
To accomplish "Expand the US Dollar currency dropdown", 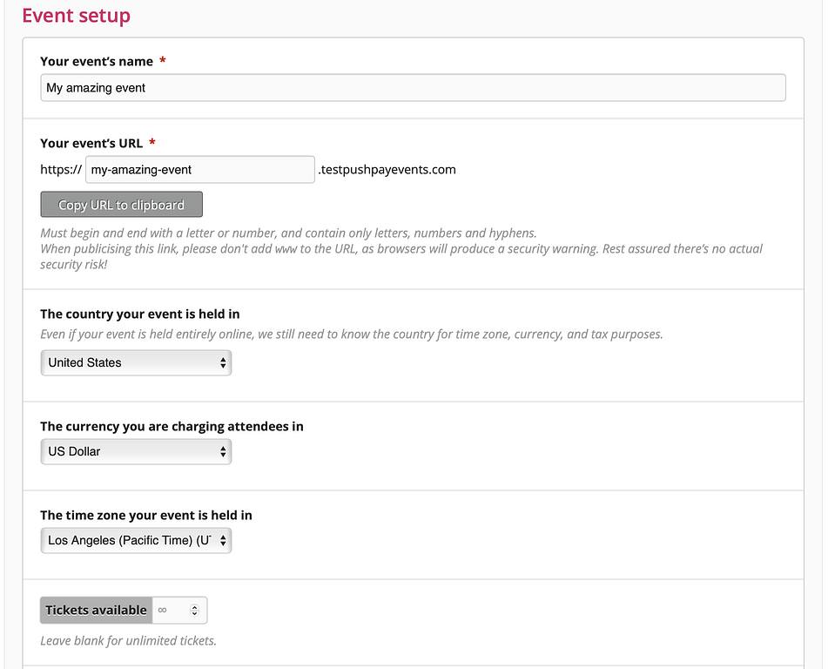I will [136, 451].
